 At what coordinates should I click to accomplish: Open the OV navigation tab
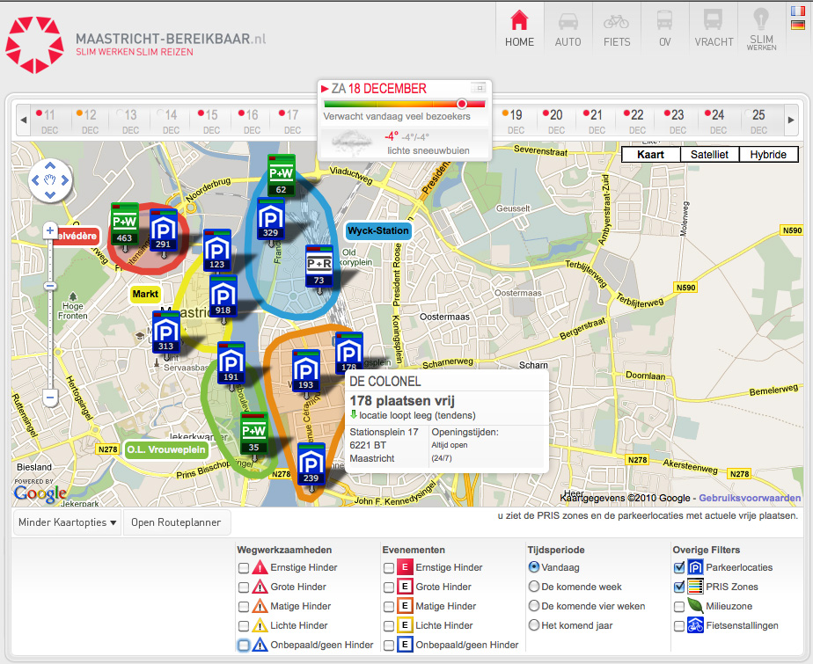pyautogui.click(x=664, y=28)
